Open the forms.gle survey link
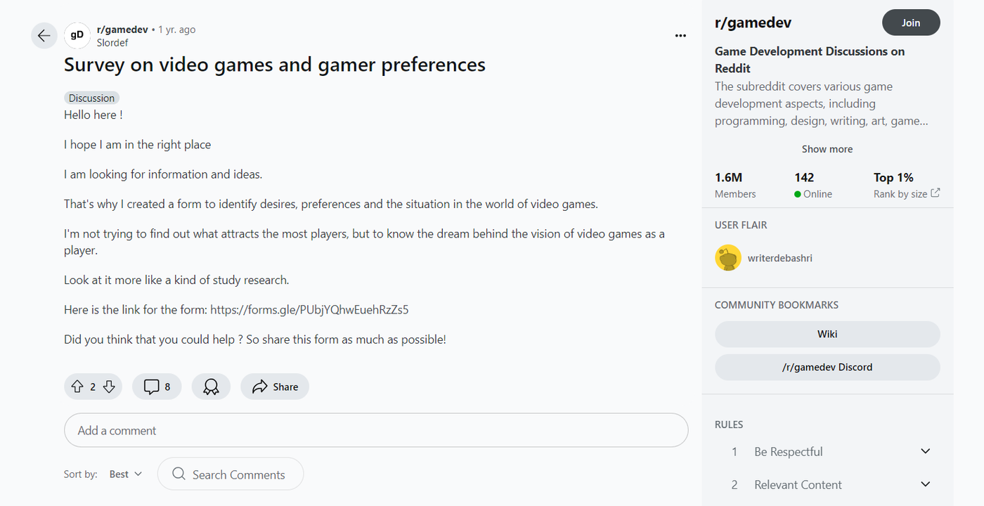 (x=309, y=309)
